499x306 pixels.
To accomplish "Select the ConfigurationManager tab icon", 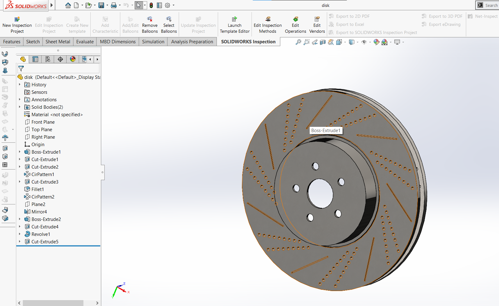I will [x=48, y=59].
